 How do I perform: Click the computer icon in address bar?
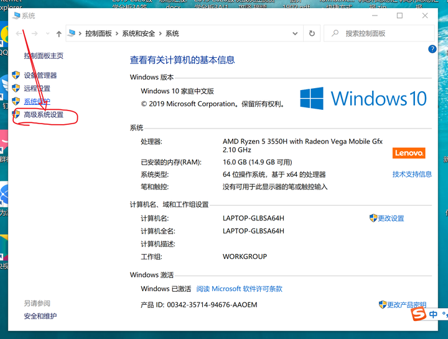point(72,33)
